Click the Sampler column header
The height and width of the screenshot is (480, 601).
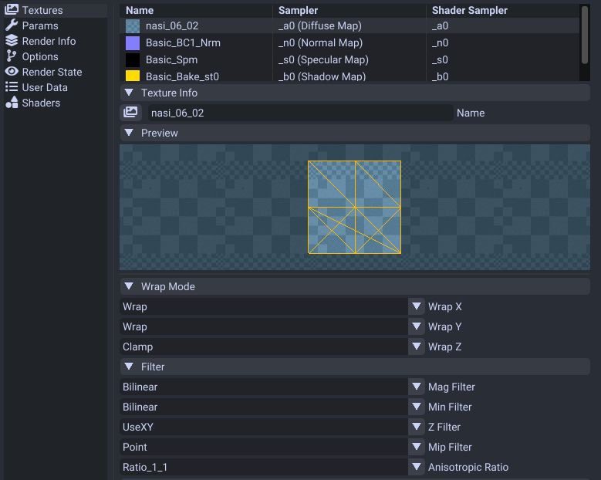[x=349, y=10]
